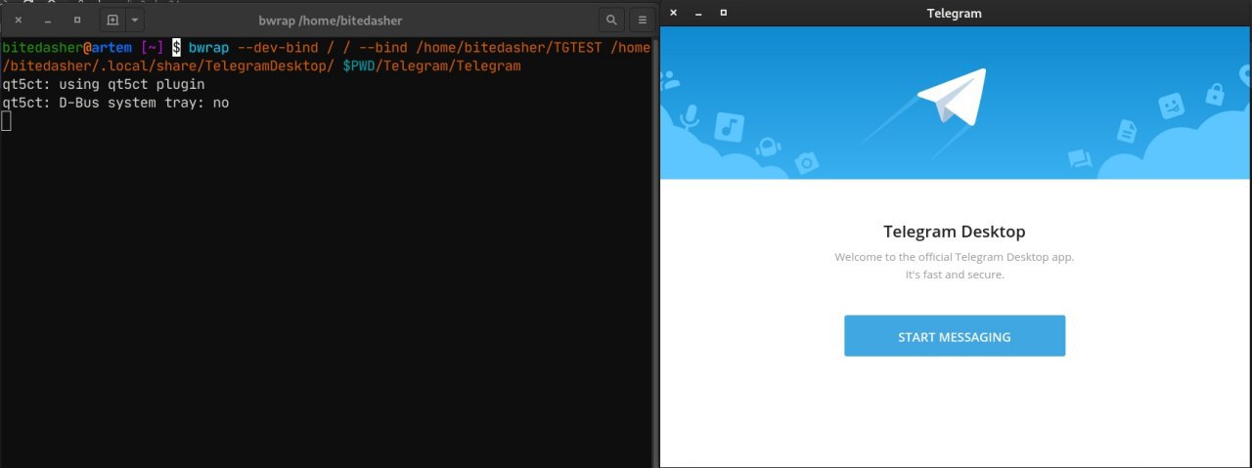Open the terminal hamburger menu
This screenshot has height=468, width=1252.
[642, 20]
